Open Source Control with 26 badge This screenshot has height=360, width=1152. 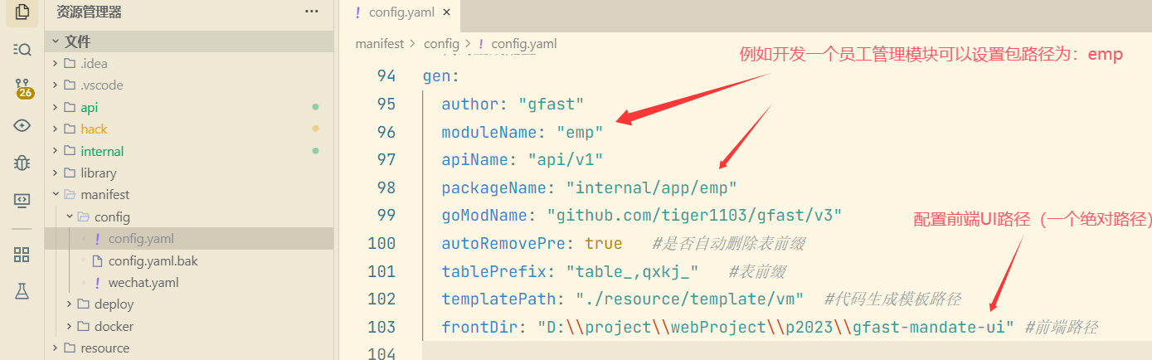click(x=22, y=88)
